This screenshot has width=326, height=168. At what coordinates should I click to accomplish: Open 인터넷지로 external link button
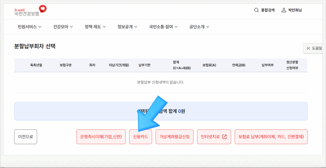point(214,137)
